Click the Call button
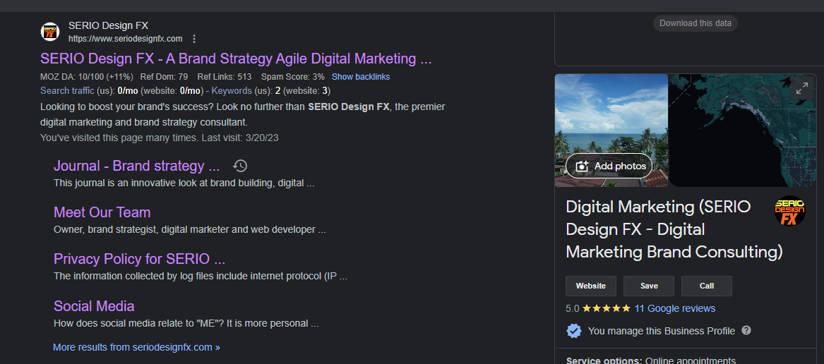Image resolution: width=824 pixels, height=364 pixels. 707,286
